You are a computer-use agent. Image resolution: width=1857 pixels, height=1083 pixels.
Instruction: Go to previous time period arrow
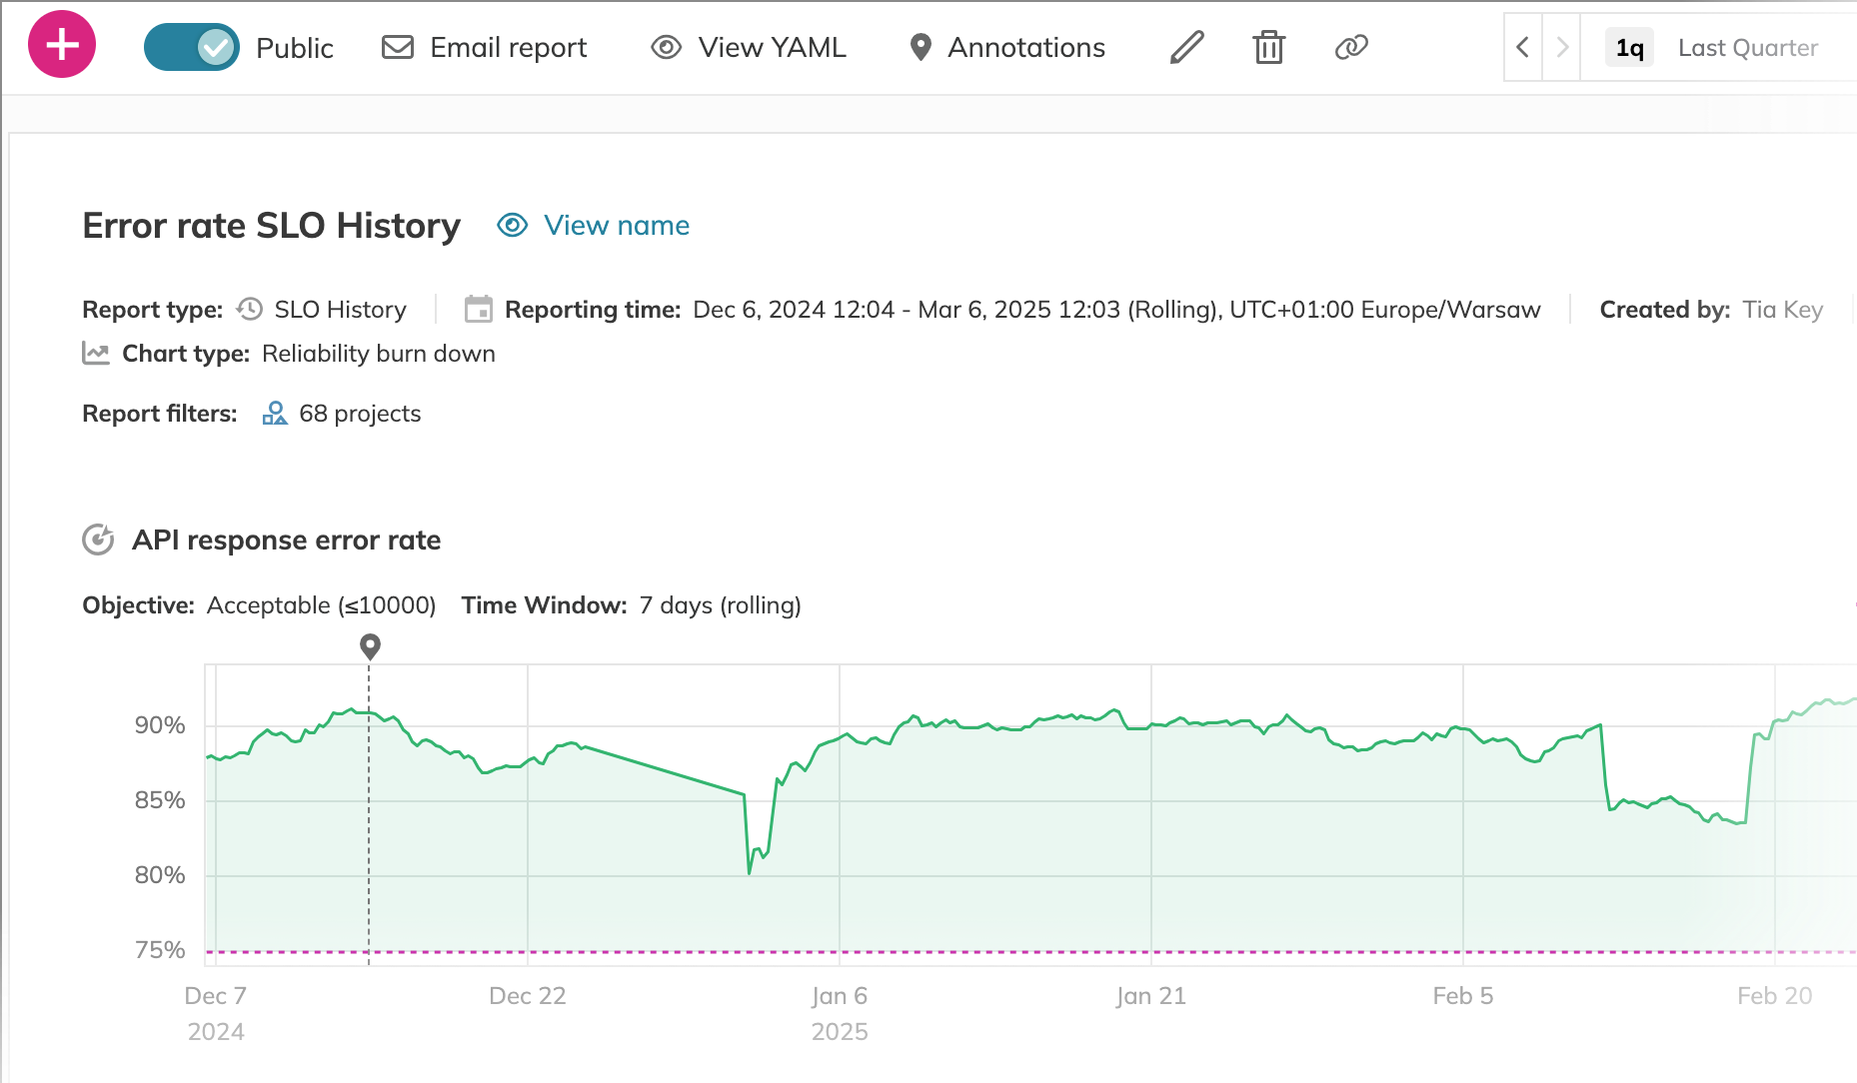point(1522,47)
